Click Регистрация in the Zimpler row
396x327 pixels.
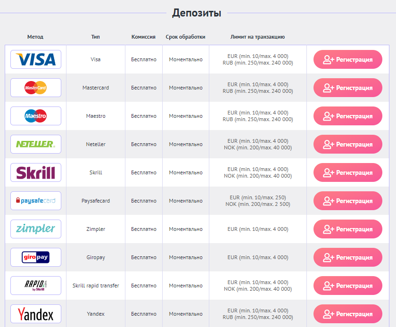348,229
